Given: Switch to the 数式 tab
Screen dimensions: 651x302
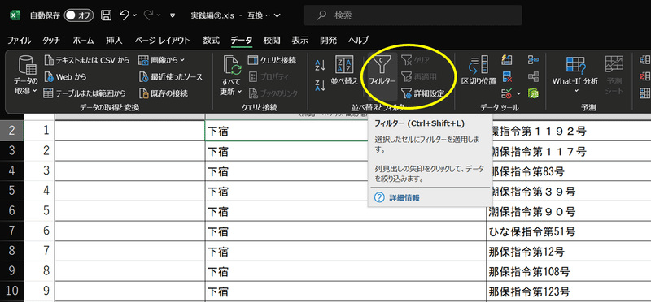Looking at the screenshot, I should (x=211, y=41).
